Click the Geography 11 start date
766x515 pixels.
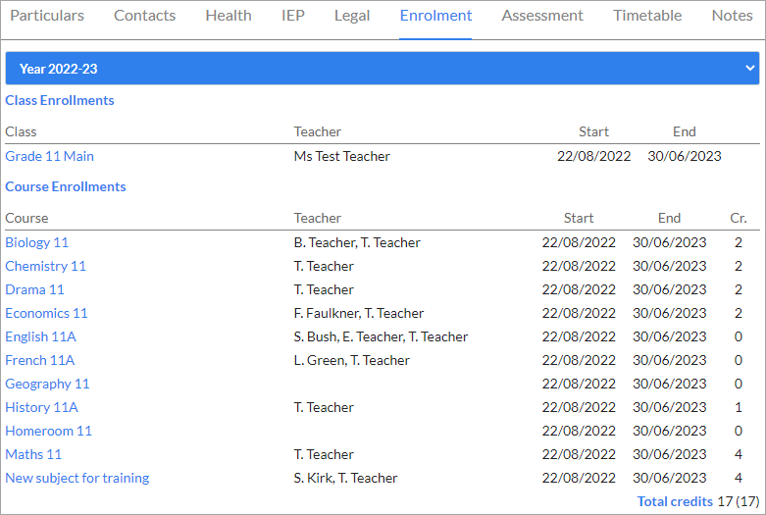tap(579, 385)
